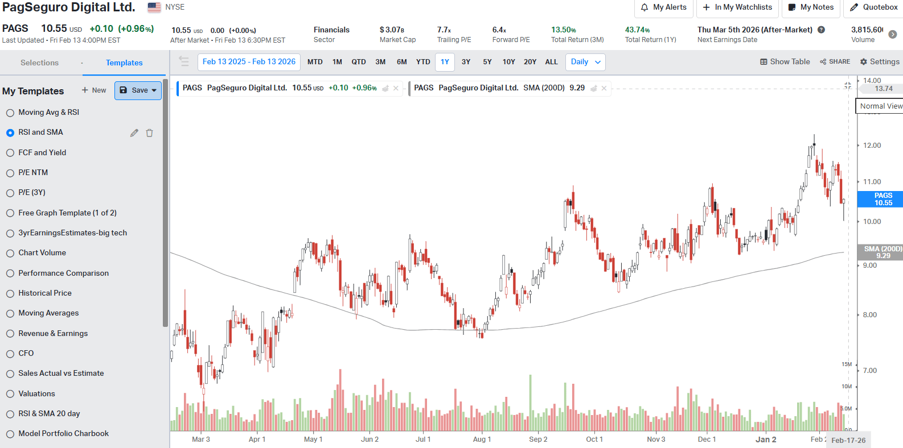Viewport: 903px width, 448px height.
Task: Click the right arrow to show more stats
Action: point(892,34)
